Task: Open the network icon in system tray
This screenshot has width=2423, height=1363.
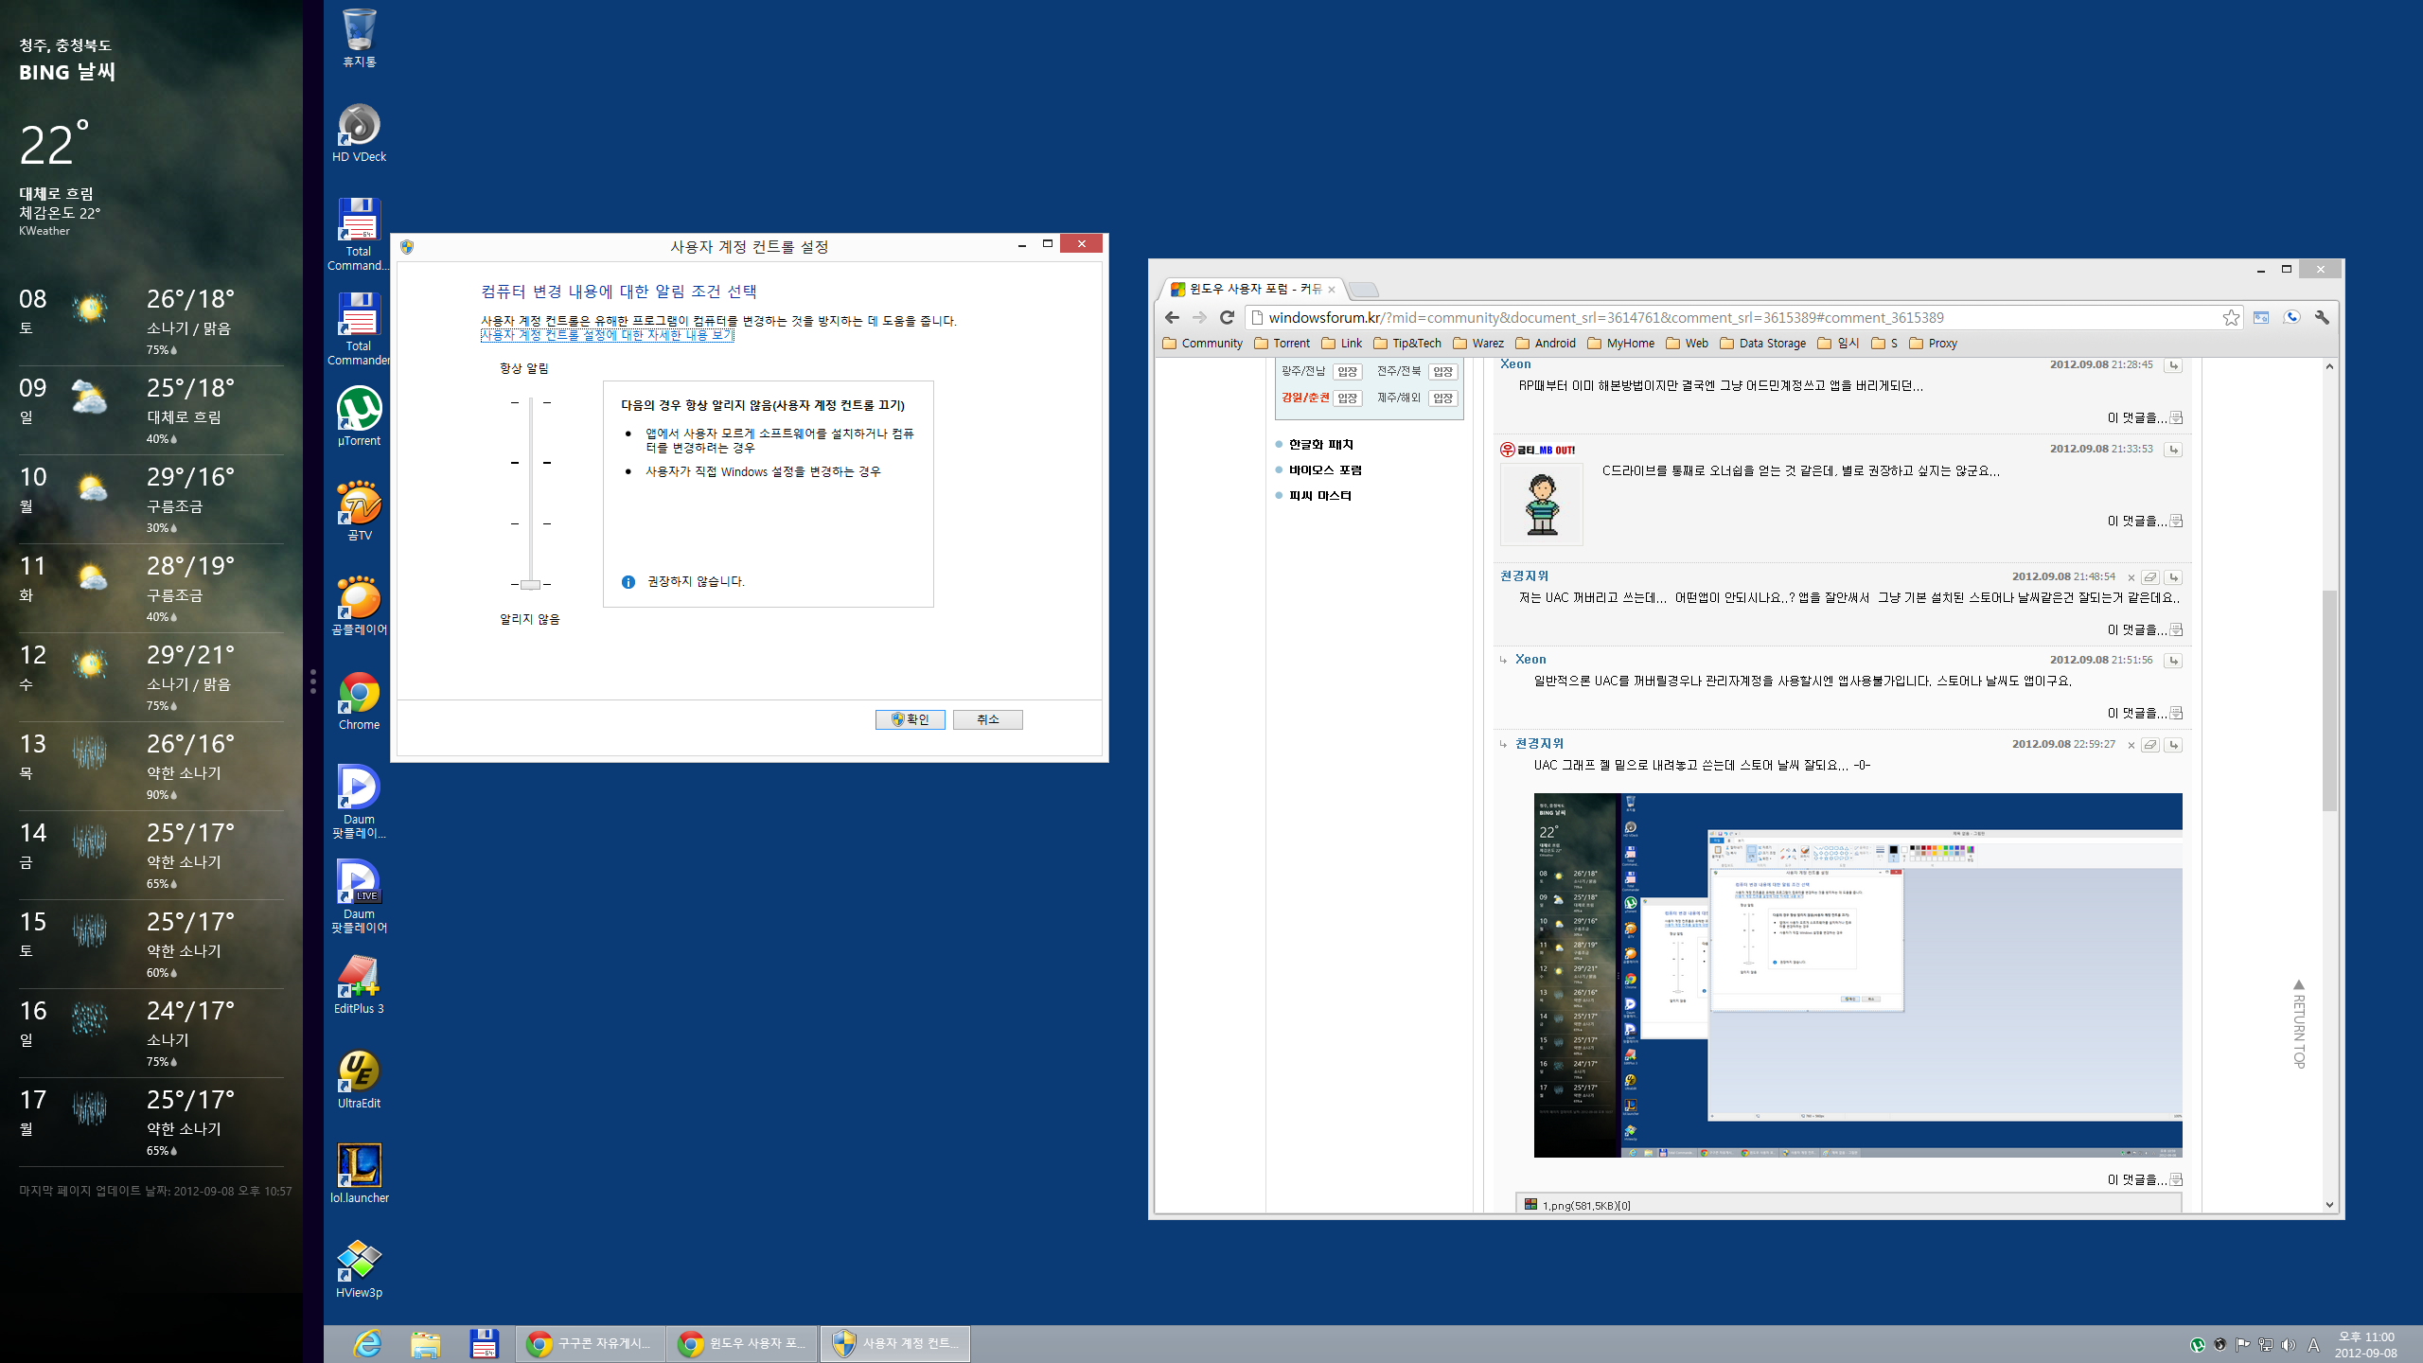Action: coord(2266,1344)
